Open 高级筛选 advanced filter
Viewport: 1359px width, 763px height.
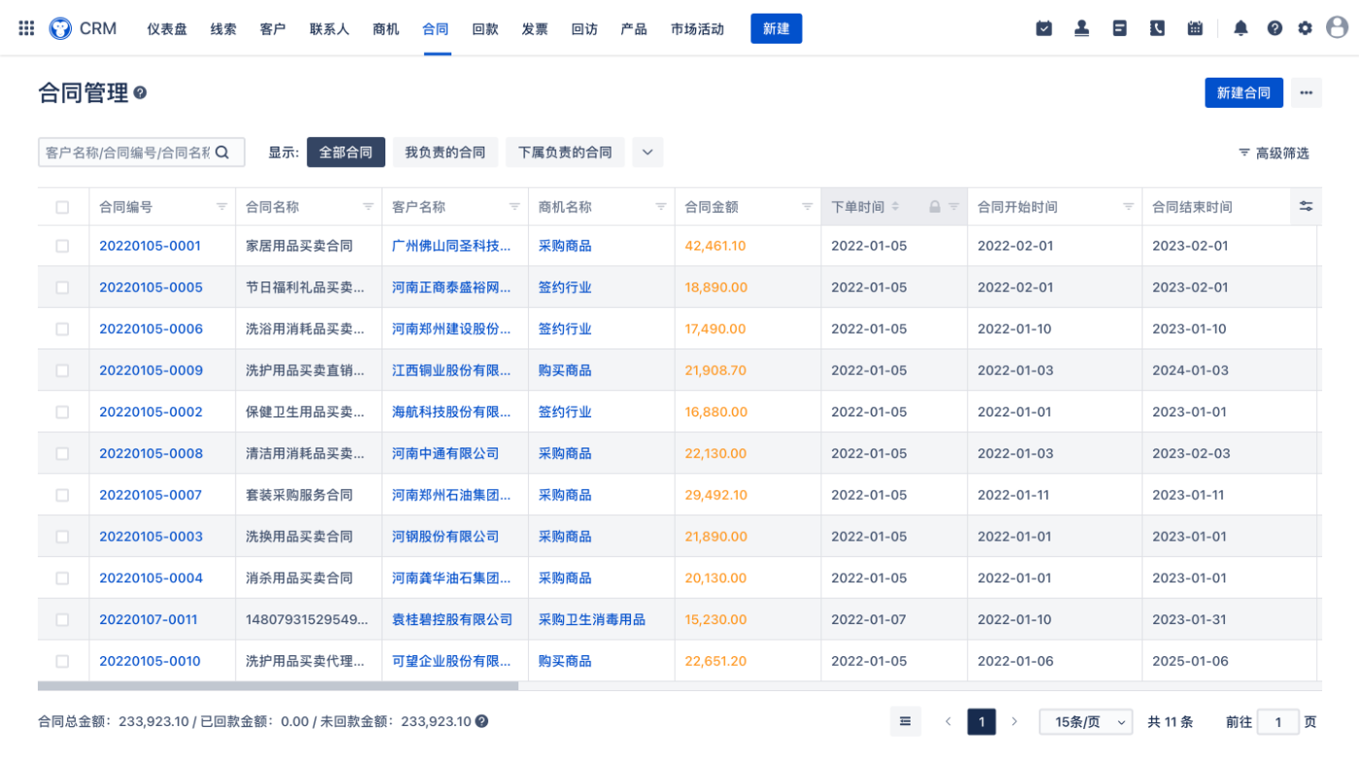click(x=1274, y=152)
